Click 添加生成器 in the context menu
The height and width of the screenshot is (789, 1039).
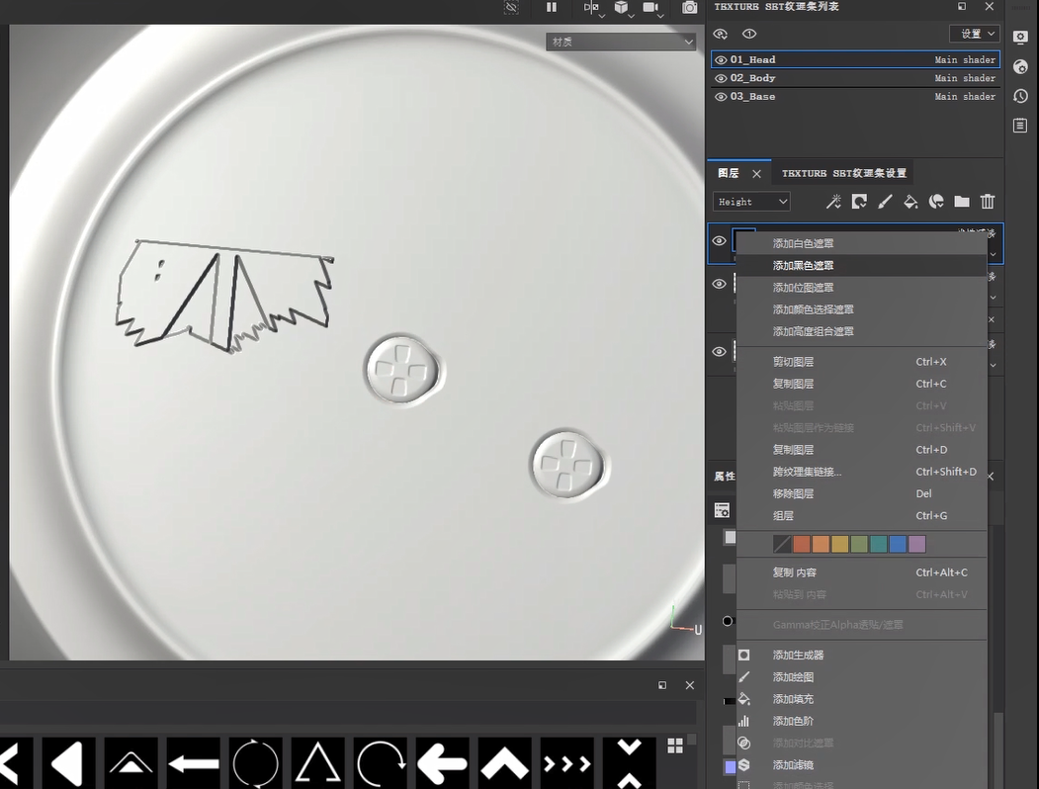(798, 655)
